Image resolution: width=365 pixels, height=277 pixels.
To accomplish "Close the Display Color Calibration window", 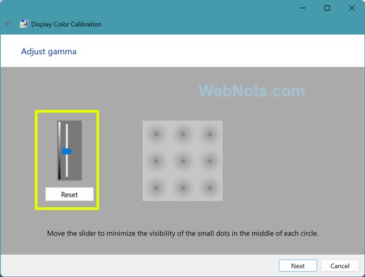I will tap(352, 8).
